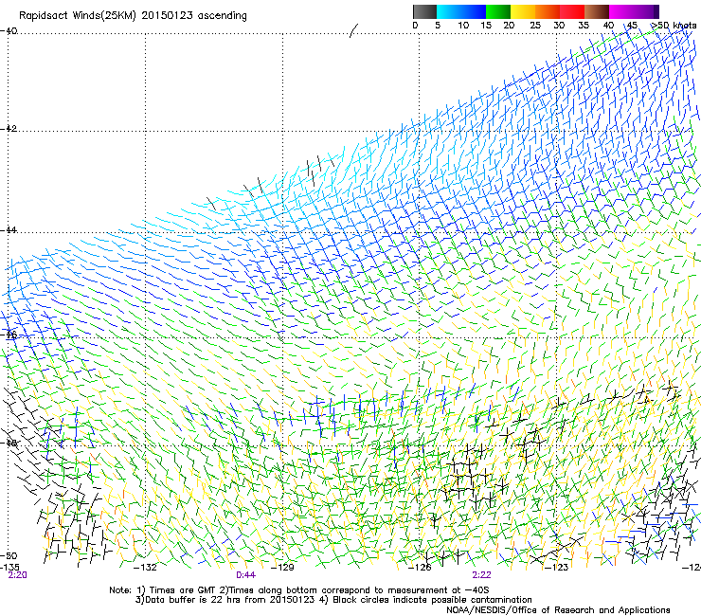Click the longitude label '-123'
Screen dimensions: 701x616
point(557,568)
